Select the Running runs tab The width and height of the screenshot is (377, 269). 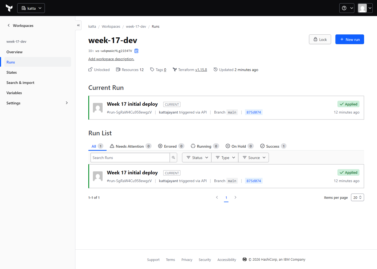point(205,146)
